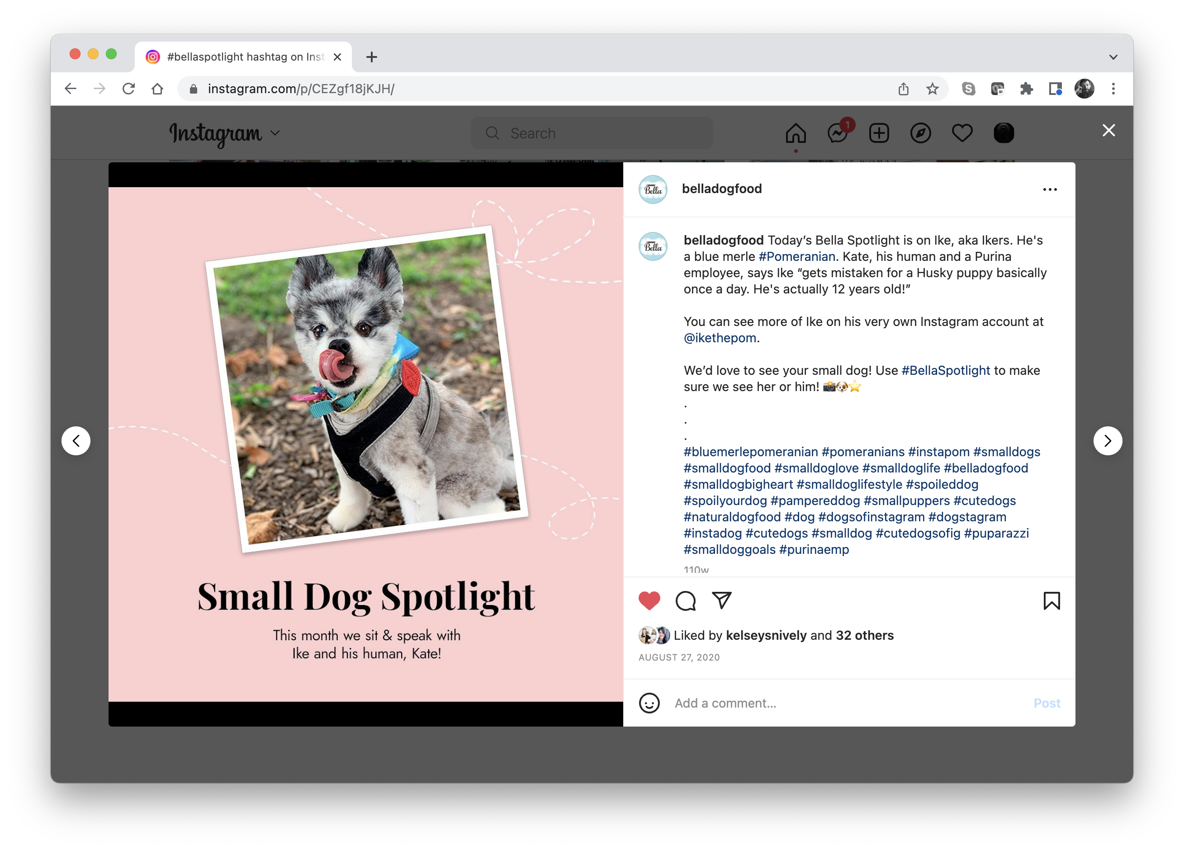Open a new browser tab
The width and height of the screenshot is (1184, 850).
pyautogui.click(x=372, y=57)
